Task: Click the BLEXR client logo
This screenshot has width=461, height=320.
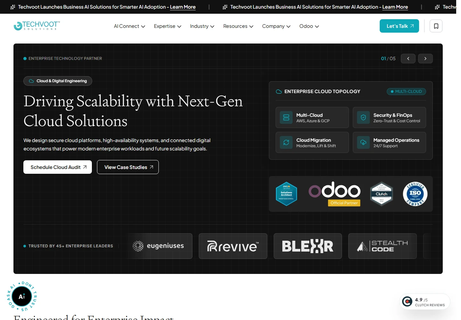Action: [308, 246]
